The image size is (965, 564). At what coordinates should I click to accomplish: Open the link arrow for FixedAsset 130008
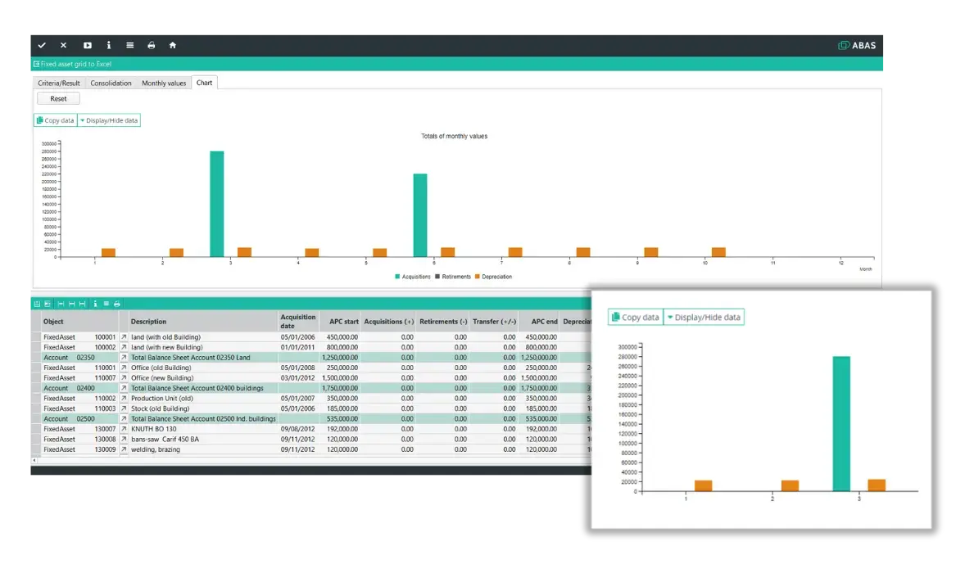(x=124, y=439)
